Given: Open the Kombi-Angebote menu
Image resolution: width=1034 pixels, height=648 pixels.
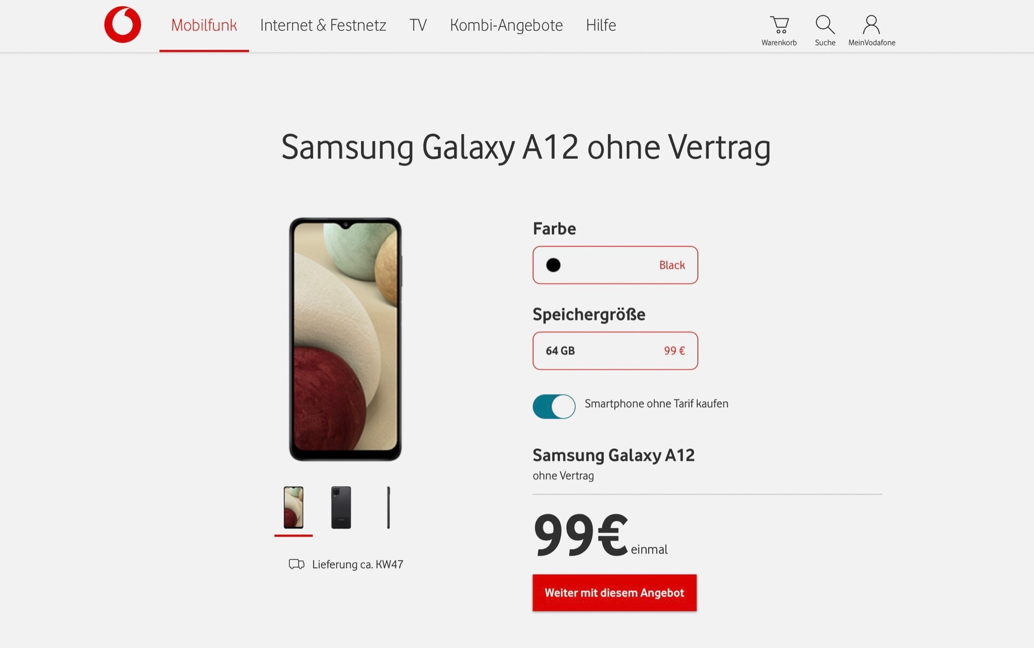Looking at the screenshot, I should coord(506,25).
